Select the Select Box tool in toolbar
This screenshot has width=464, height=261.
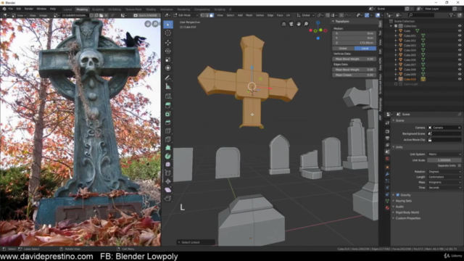tap(167, 25)
